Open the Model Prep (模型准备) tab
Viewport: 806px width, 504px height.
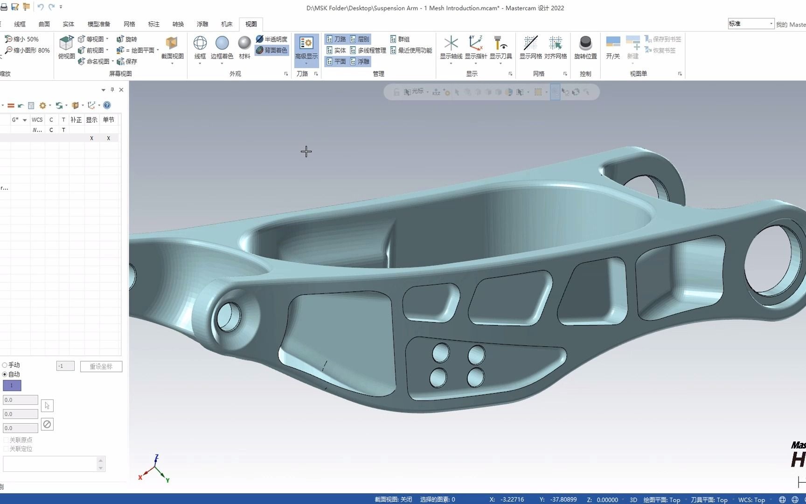tap(99, 24)
